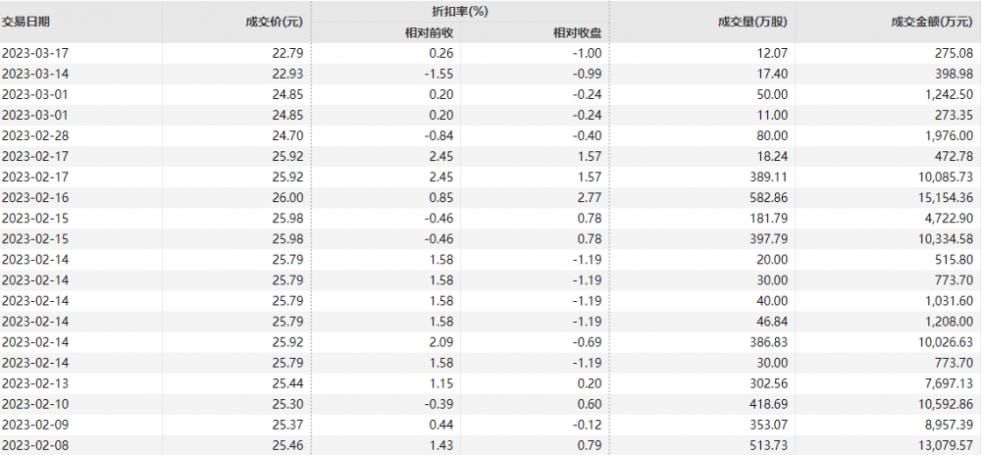Screen dimensions: 981x455
Task: Select the 2023-02-28 date cell
Action: (35, 136)
